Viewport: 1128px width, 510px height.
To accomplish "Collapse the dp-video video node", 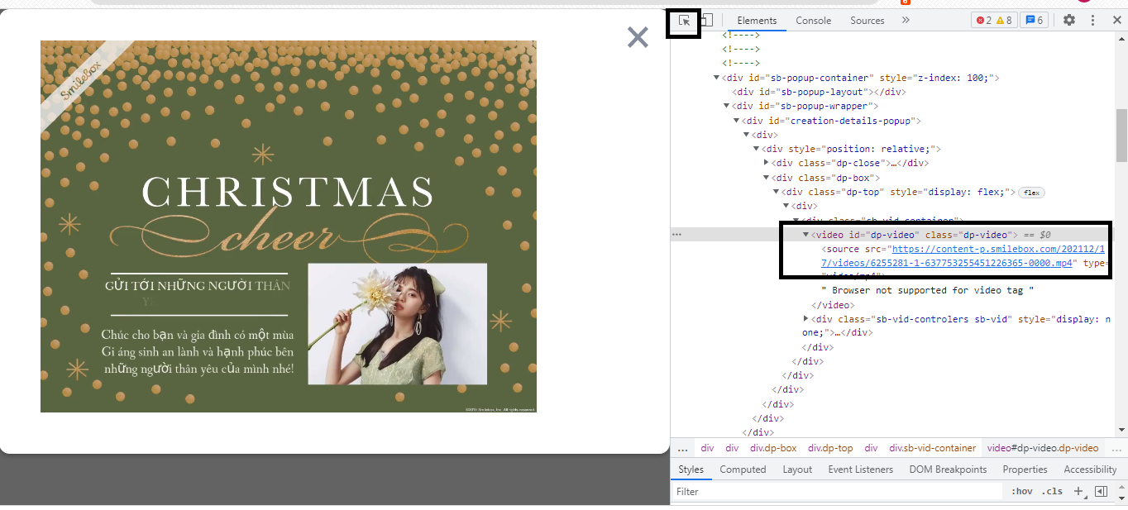I will (x=805, y=235).
